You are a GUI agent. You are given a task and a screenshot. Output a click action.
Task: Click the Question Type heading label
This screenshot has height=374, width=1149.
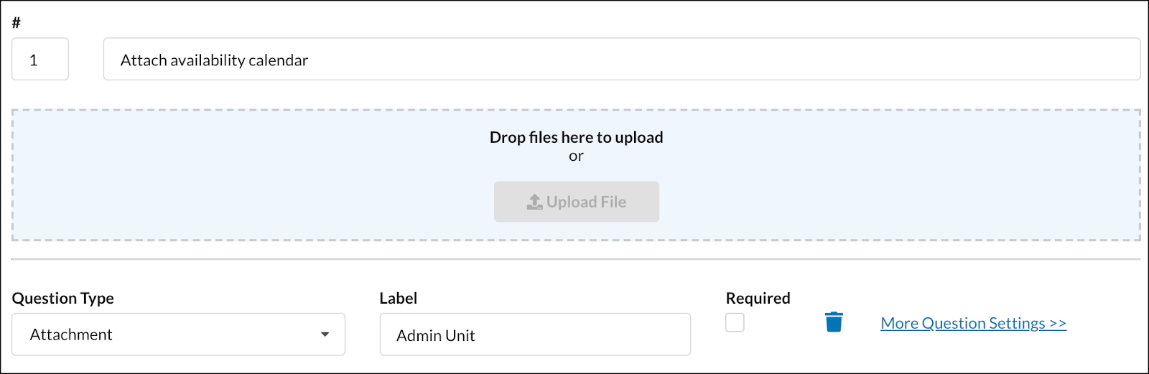[63, 298]
